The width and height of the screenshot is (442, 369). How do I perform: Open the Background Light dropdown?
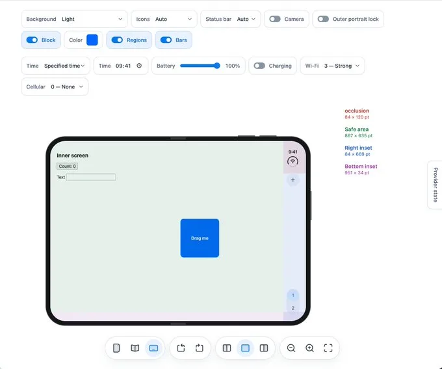pyautogui.click(x=74, y=19)
